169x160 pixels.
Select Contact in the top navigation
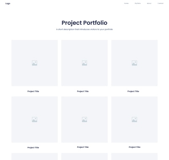click(161, 3)
